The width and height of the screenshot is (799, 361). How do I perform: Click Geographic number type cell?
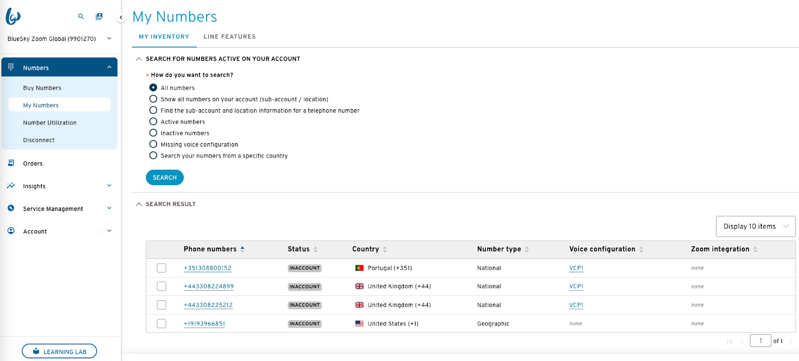(x=493, y=324)
